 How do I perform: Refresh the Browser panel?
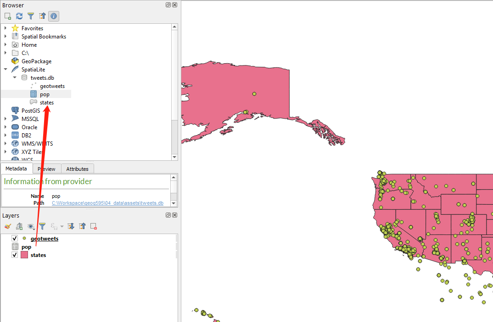(x=18, y=16)
